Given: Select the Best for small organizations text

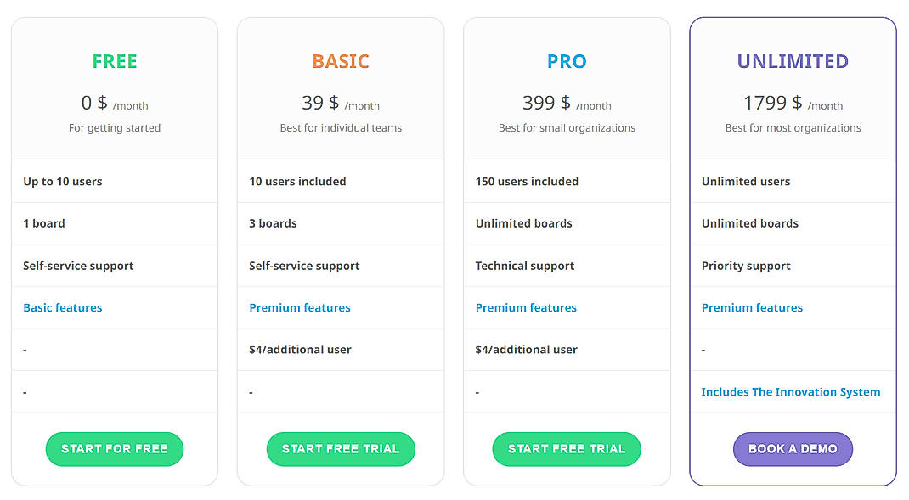Looking at the screenshot, I should click(x=566, y=127).
